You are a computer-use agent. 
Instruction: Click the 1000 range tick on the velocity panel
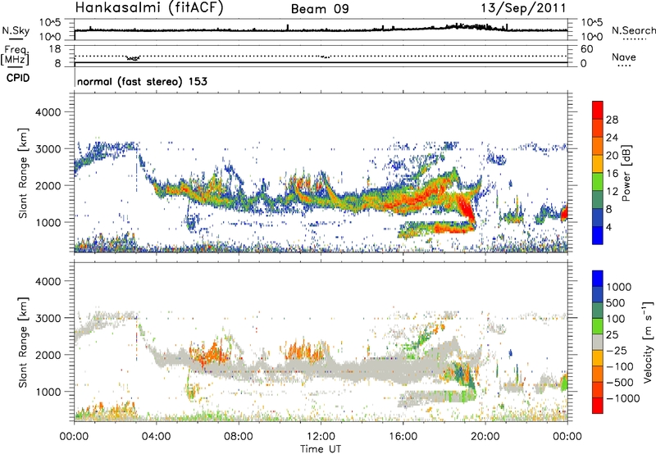point(48,391)
